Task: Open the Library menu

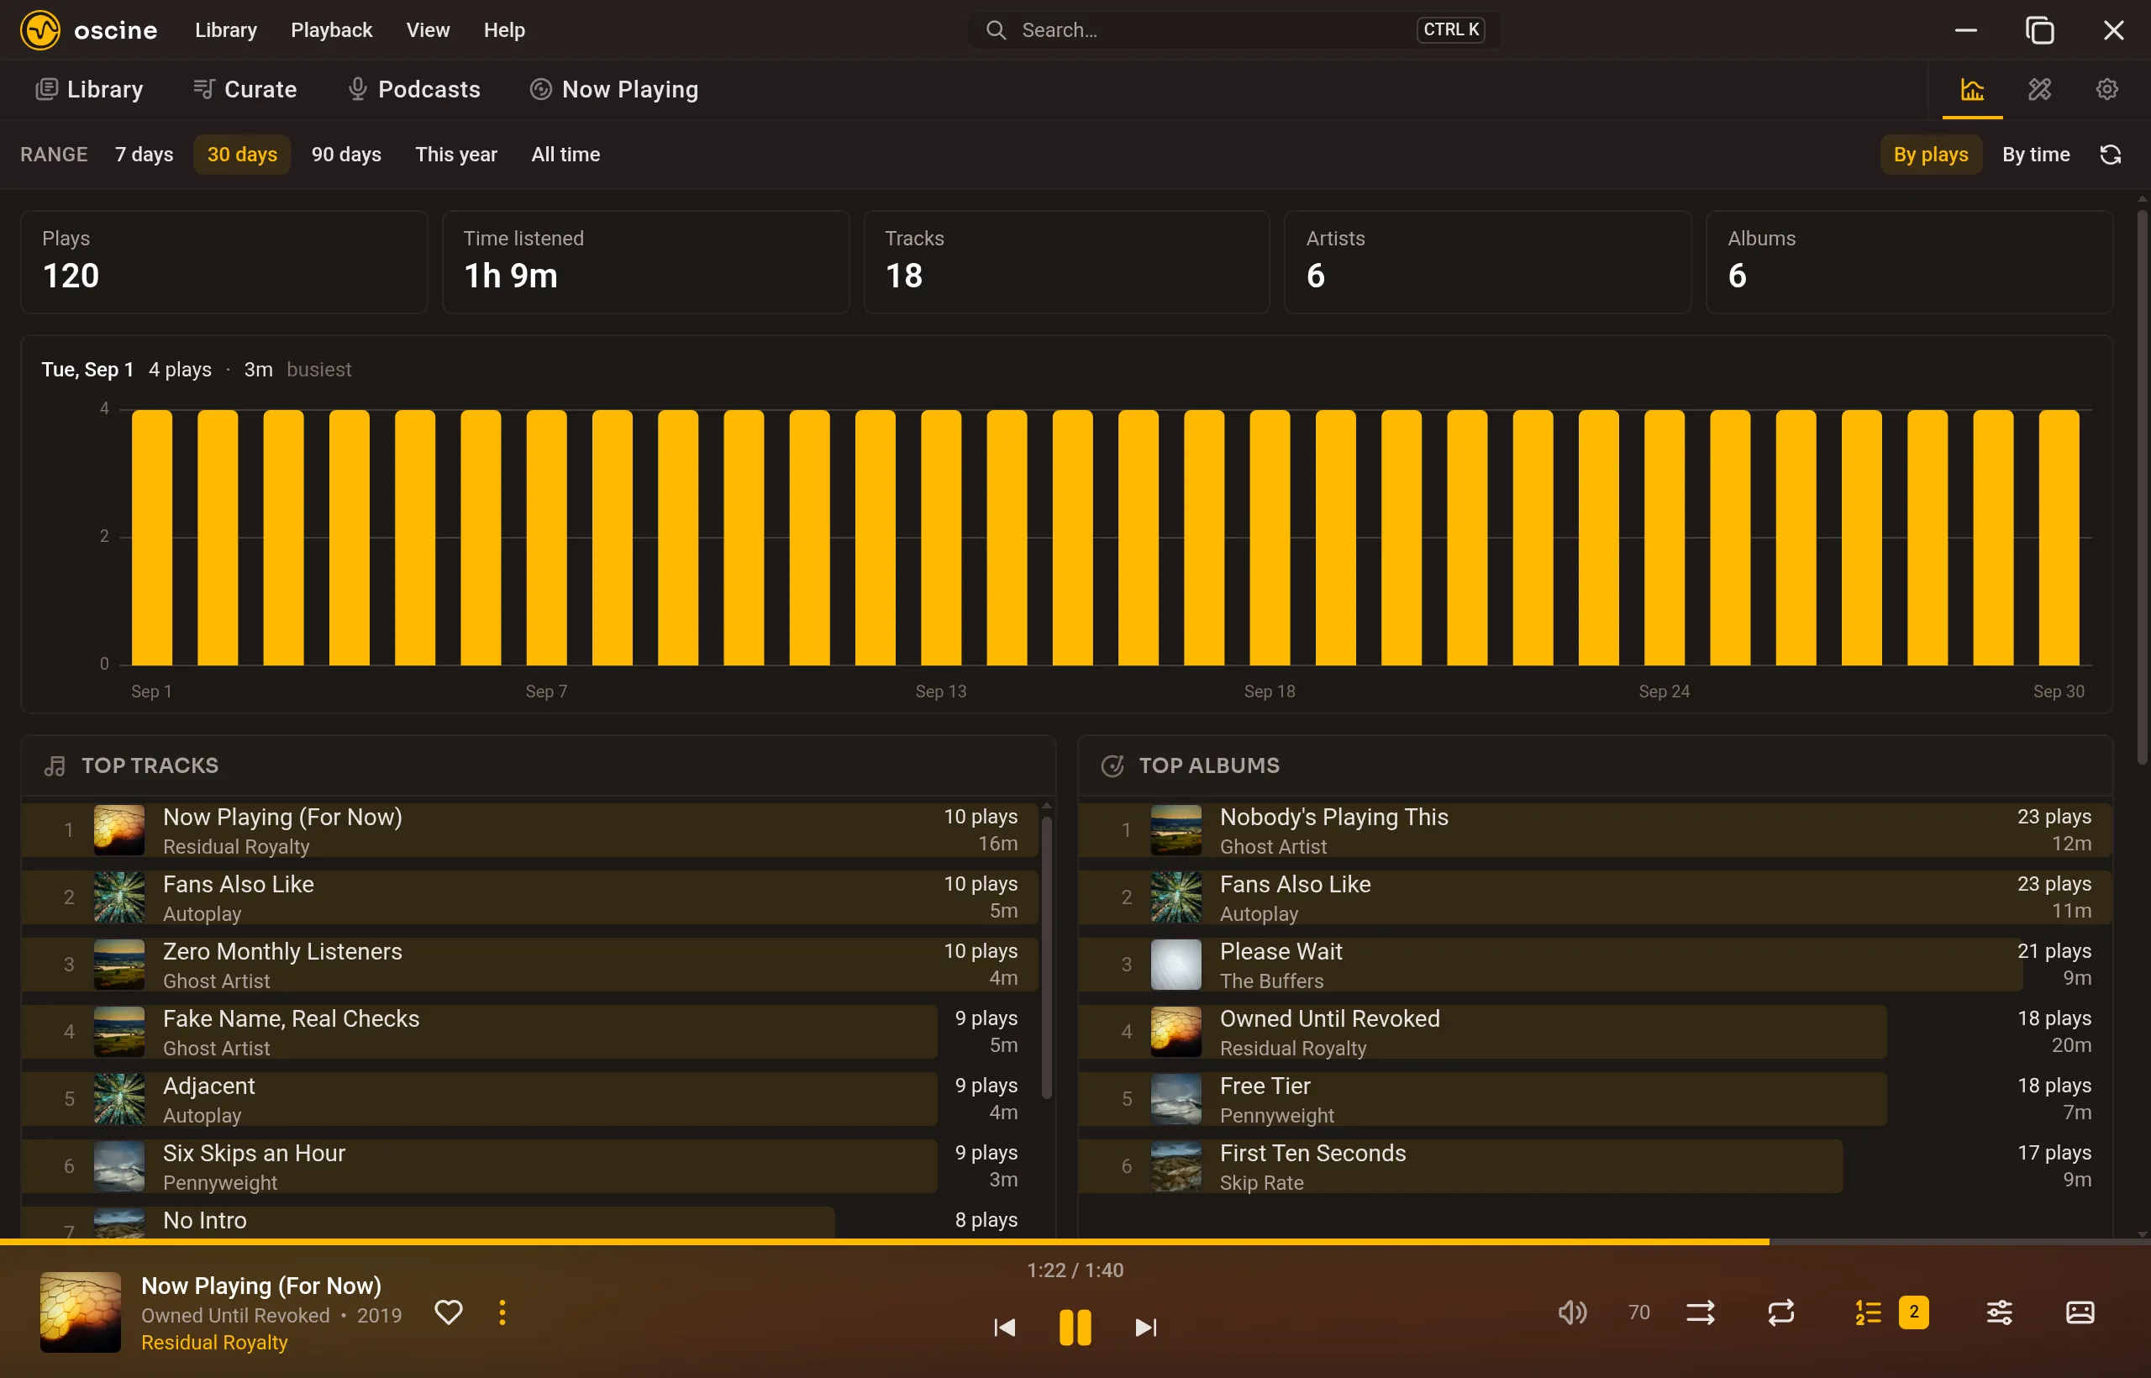Action: [x=225, y=30]
